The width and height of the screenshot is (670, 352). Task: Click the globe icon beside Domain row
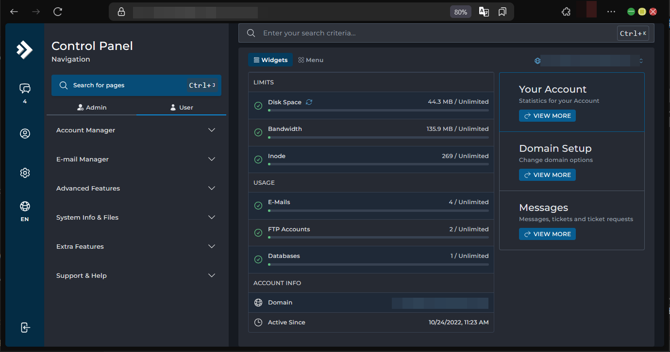click(x=258, y=303)
